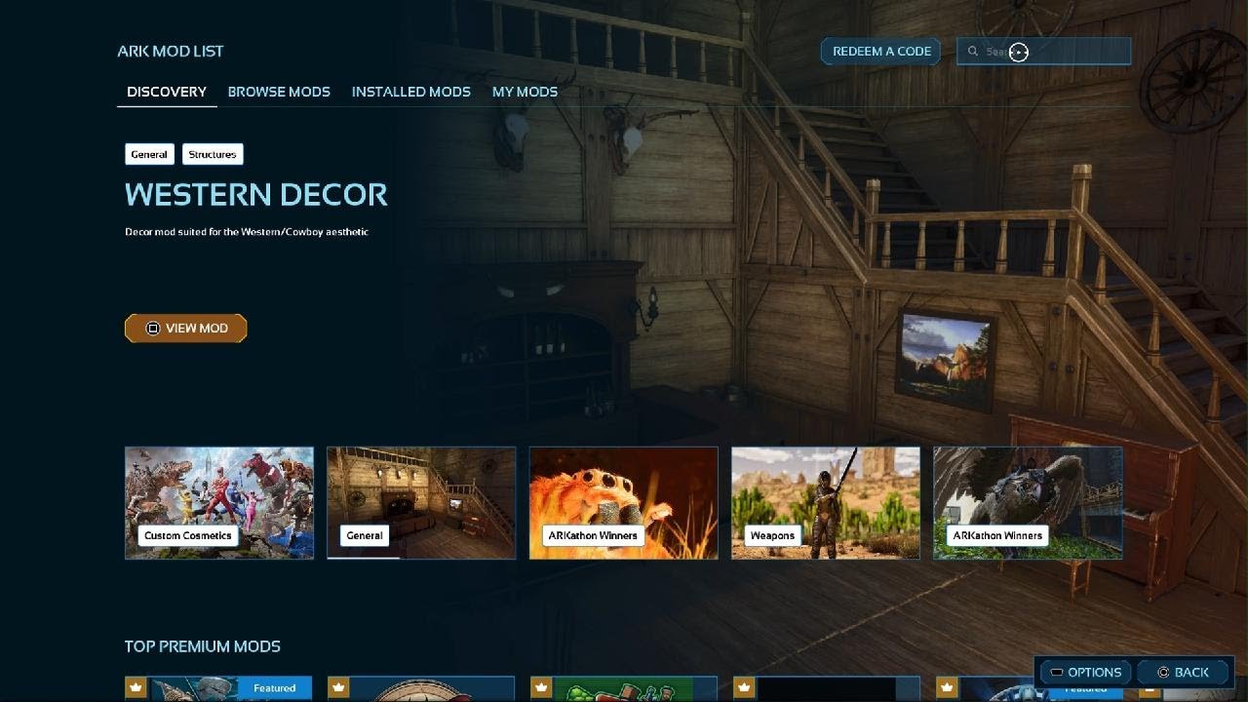Click the Top Premium Mods heading
The image size is (1248, 702).
click(202, 646)
